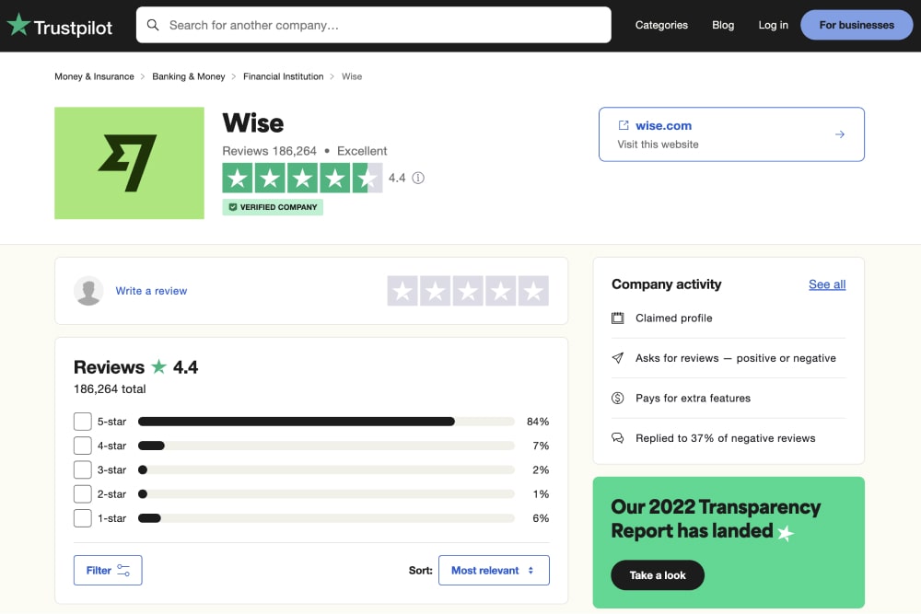Image resolution: width=921 pixels, height=614 pixels.
Task: Click the search magnifier icon
Action: [153, 25]
